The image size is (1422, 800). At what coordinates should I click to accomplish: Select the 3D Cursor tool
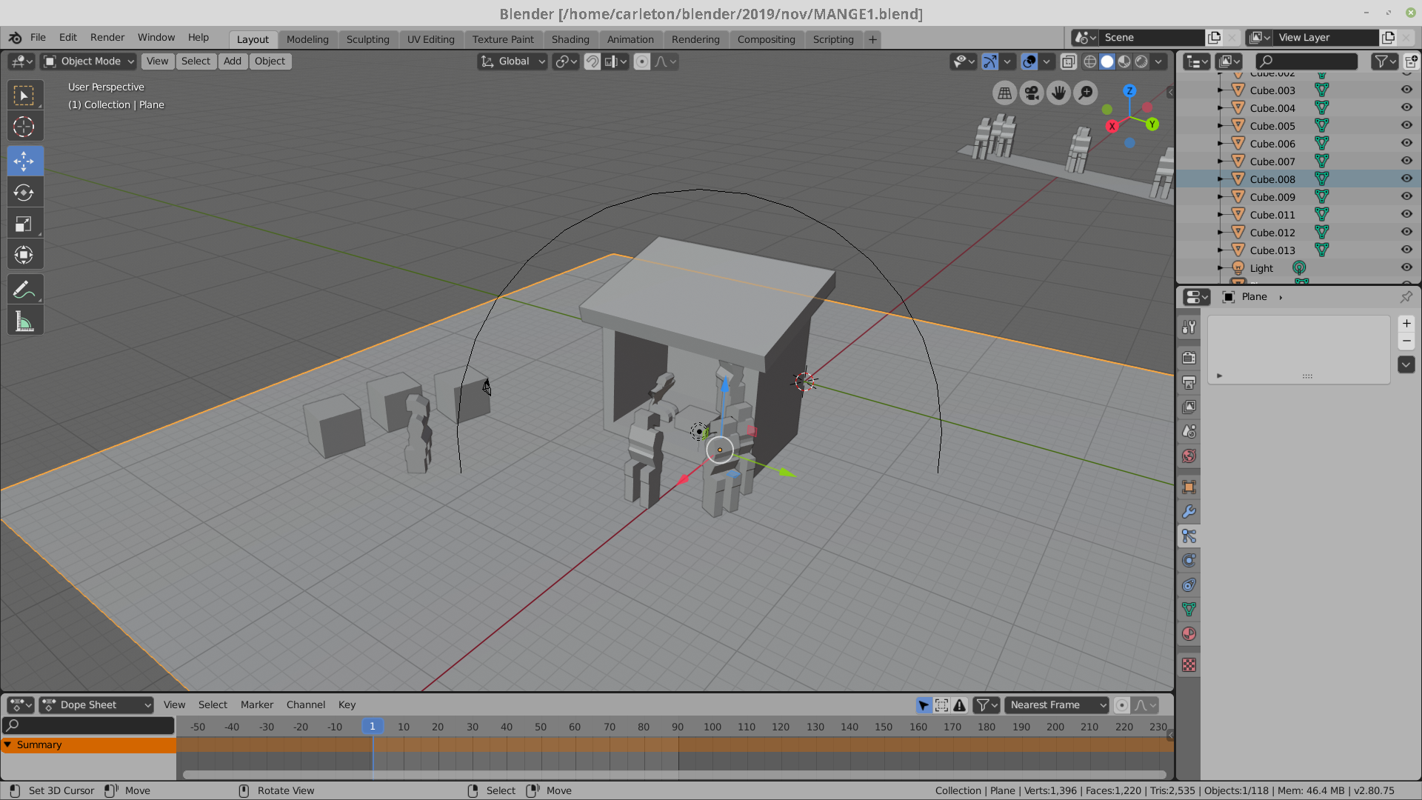[24, 127]
